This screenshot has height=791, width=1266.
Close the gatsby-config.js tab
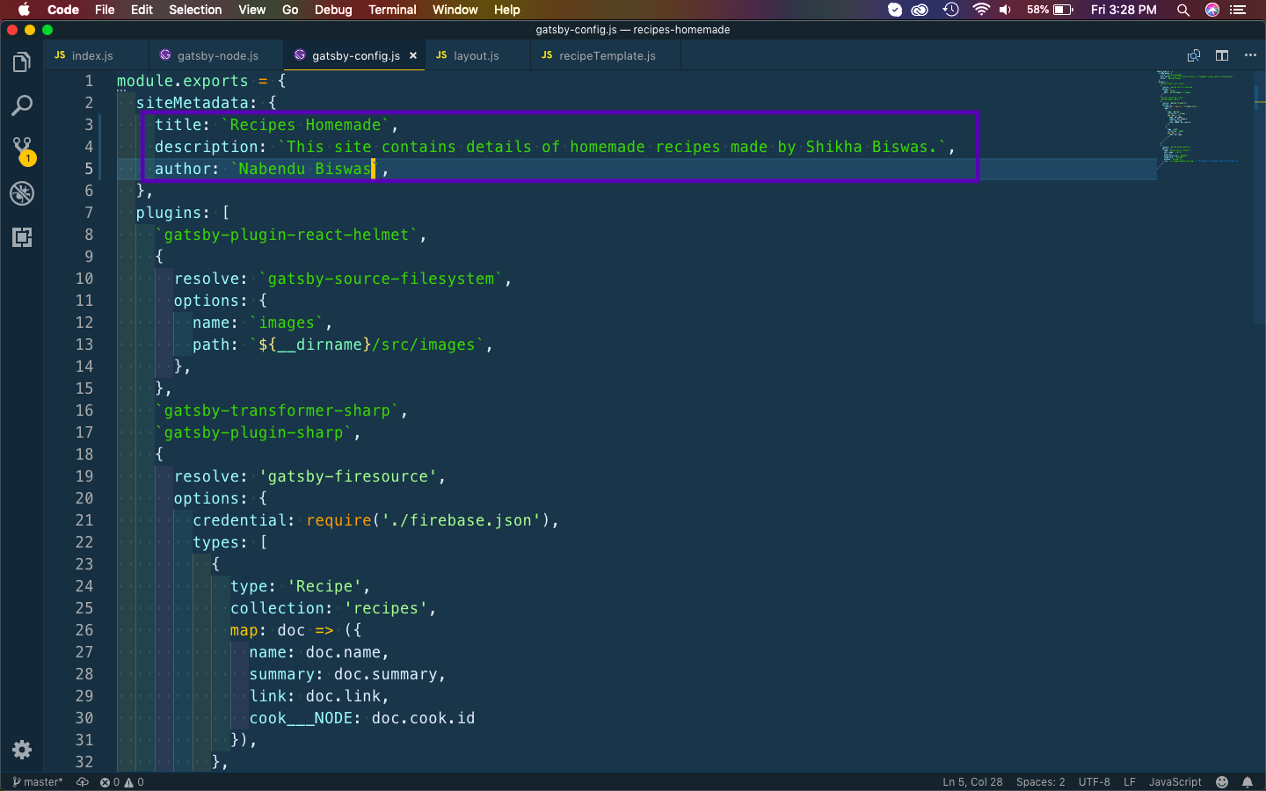(413, 55)
